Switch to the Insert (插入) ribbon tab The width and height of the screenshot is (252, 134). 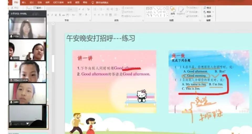point(24,2)
